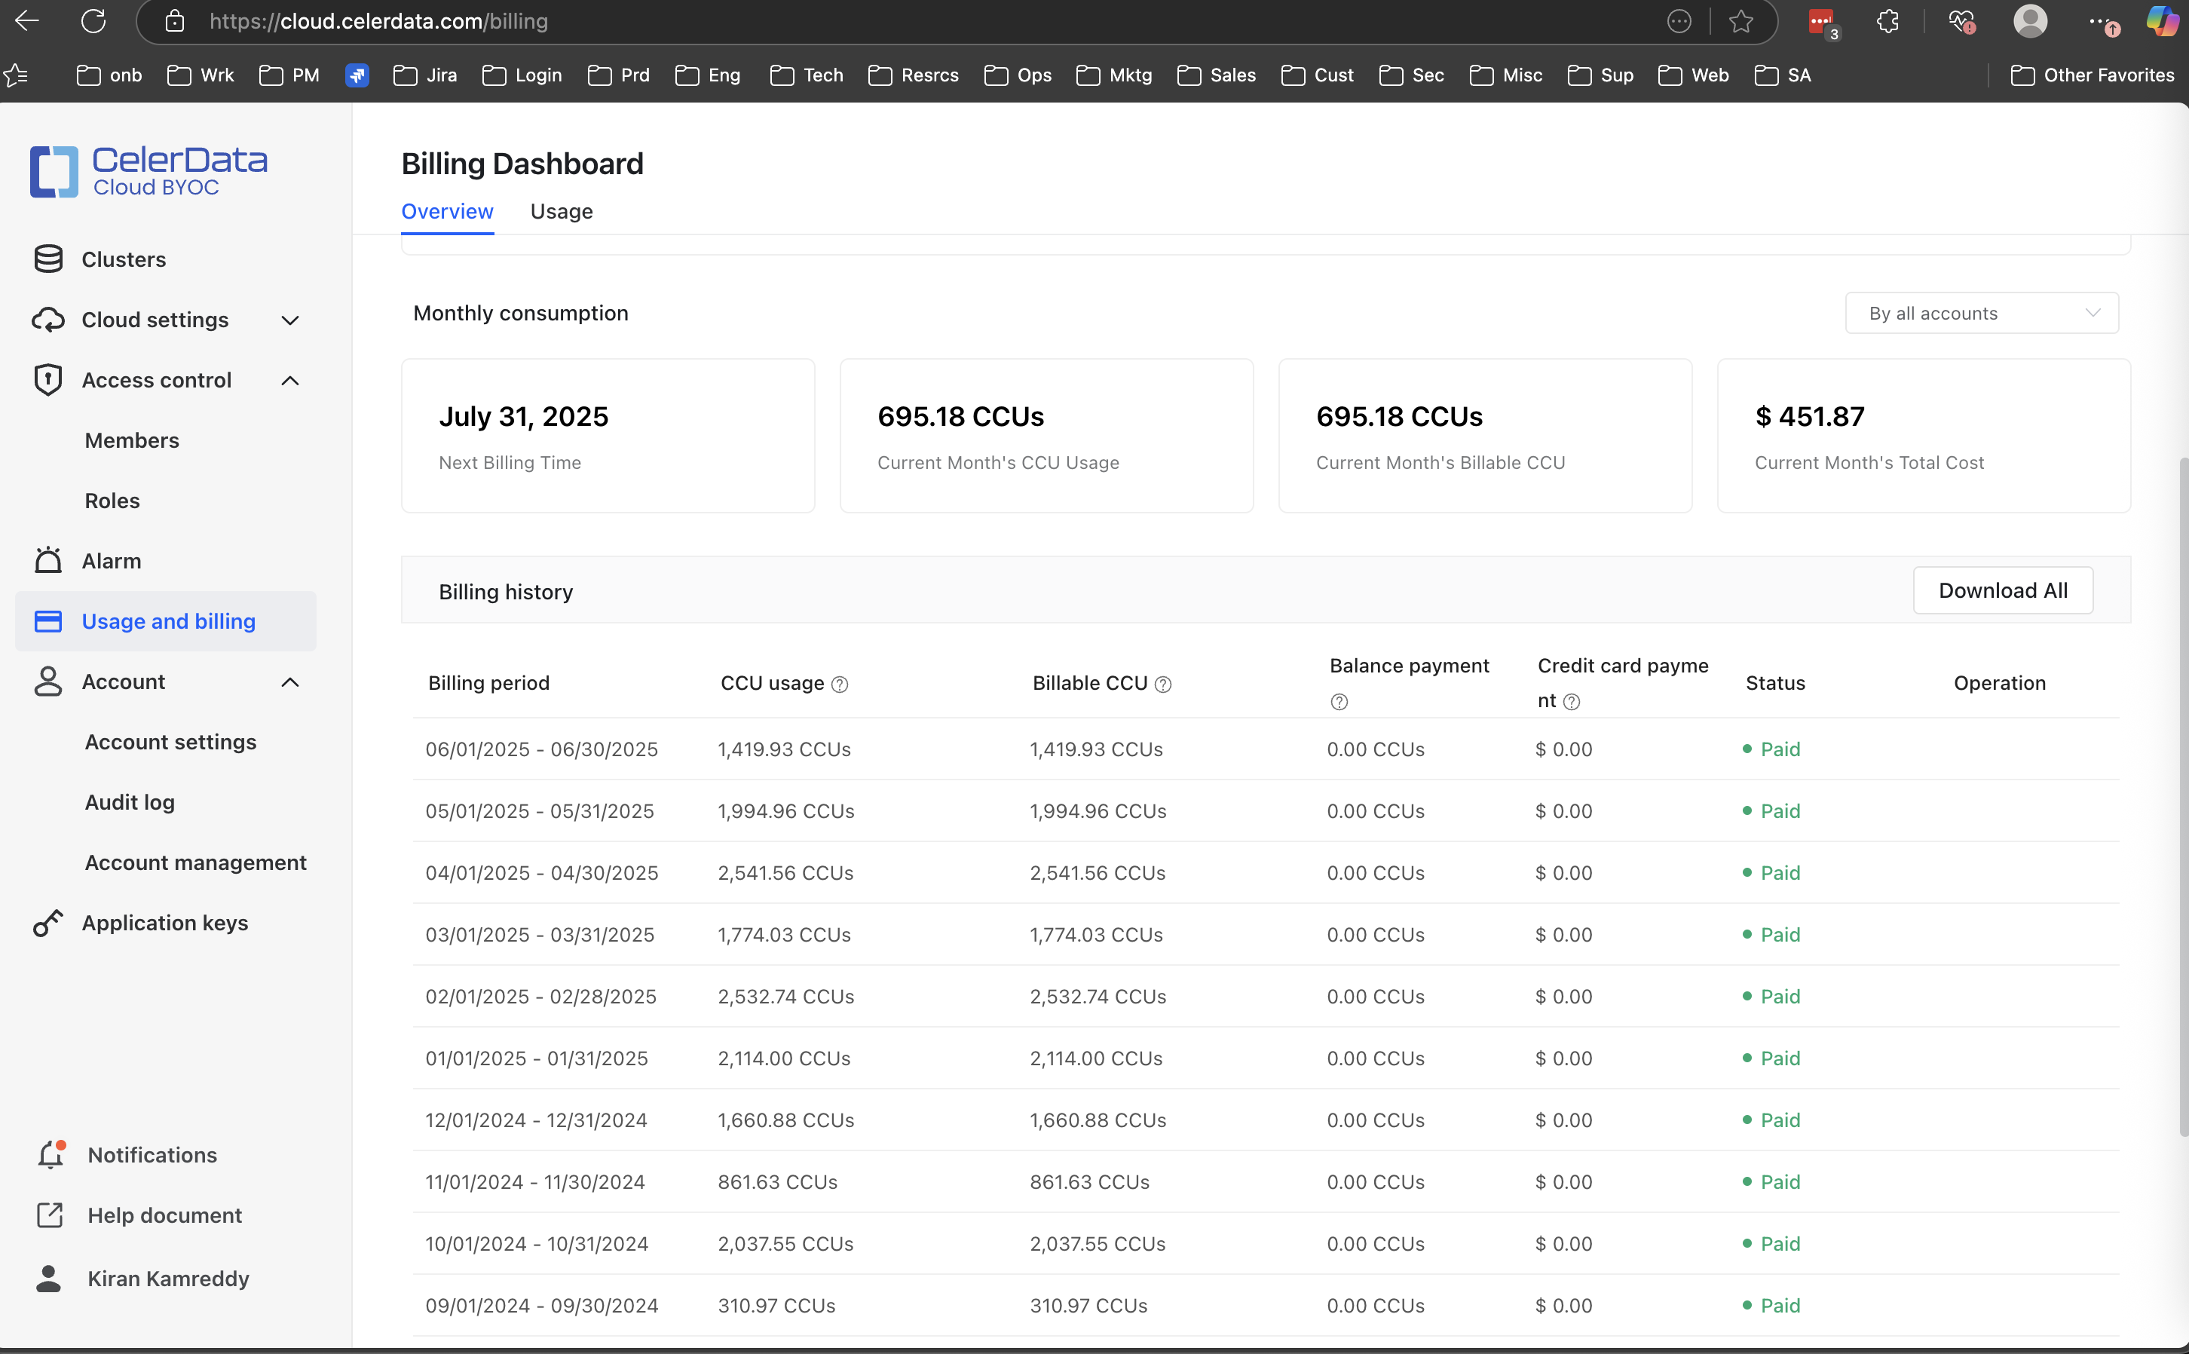2189x1354 pixels.
Task: Click the browser favorites star icon
Action: click(x=1740, y=22)
